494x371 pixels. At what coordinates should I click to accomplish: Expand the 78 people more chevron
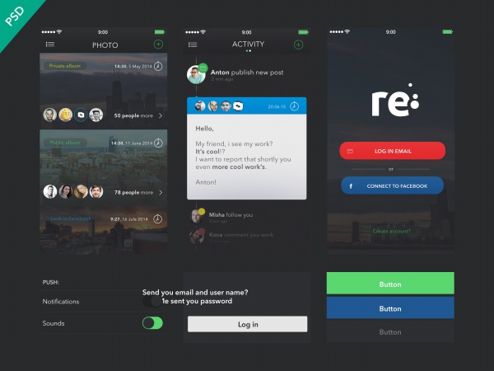(161, 192)
